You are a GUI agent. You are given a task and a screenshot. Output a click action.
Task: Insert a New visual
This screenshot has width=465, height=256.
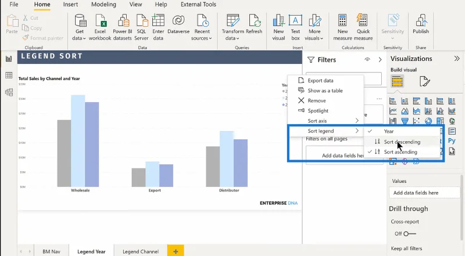[278, 27]
